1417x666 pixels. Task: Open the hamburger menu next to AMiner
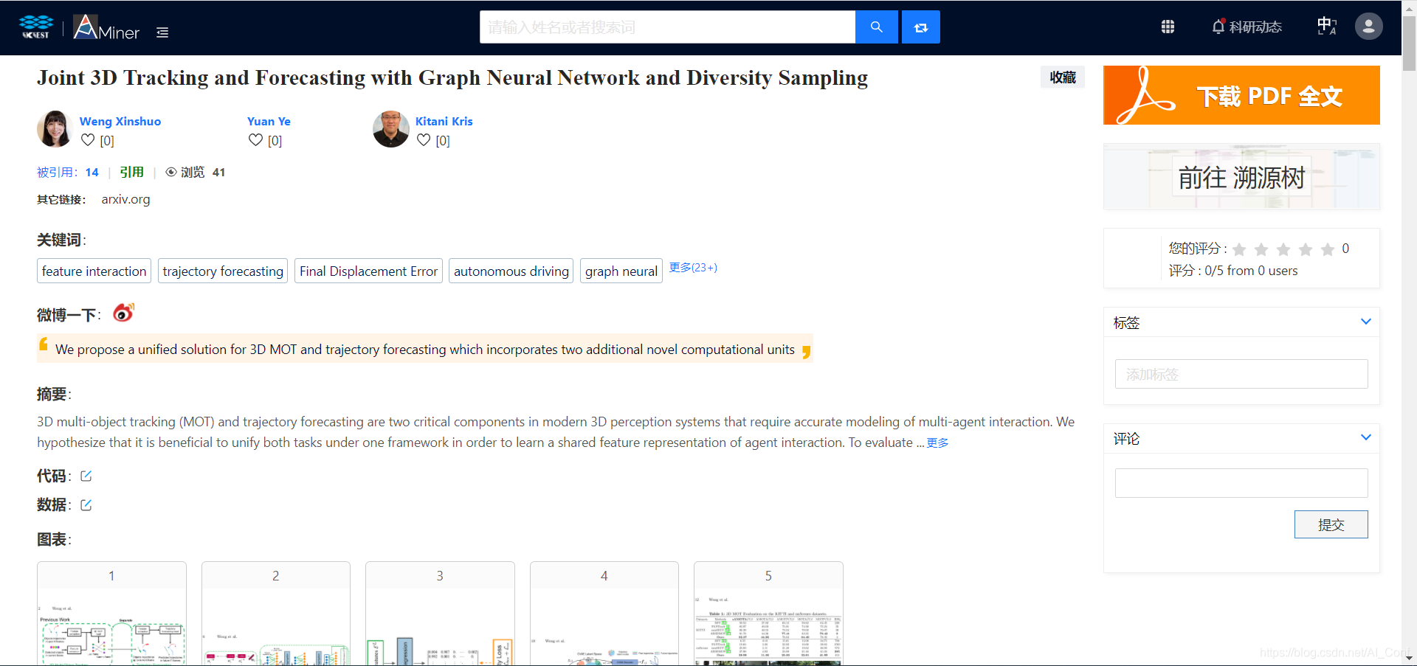pyautogui.click(x=162, y=32)
